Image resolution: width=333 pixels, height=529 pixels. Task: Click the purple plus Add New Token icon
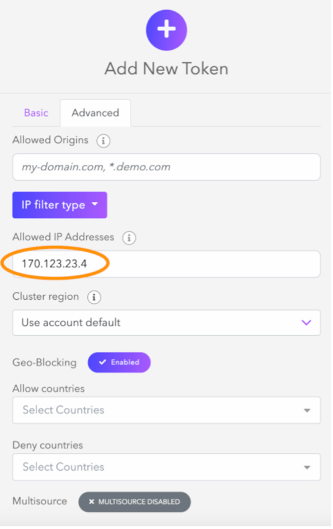click(x=166, y=30)
